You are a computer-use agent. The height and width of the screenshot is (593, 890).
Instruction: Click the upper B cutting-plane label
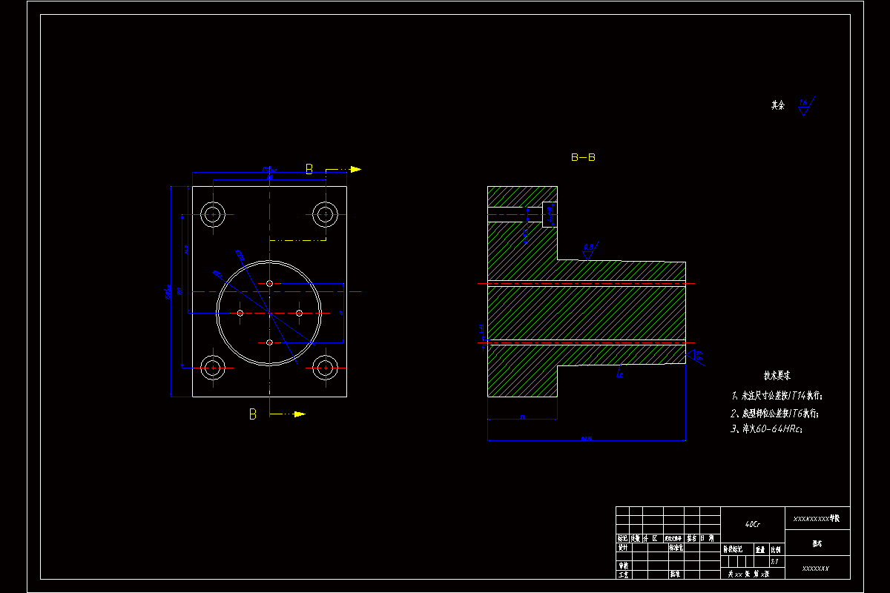pyautogui.click(x=309, y=169)
